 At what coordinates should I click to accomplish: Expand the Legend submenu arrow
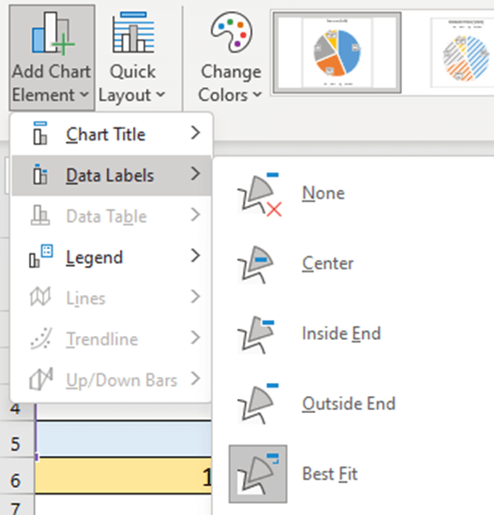click(195, 256)
